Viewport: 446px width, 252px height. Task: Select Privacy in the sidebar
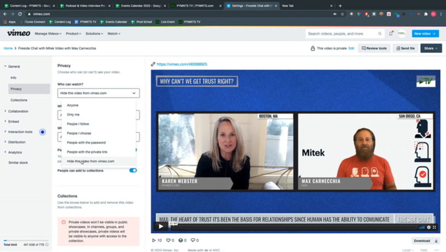[x=29, y=89]
